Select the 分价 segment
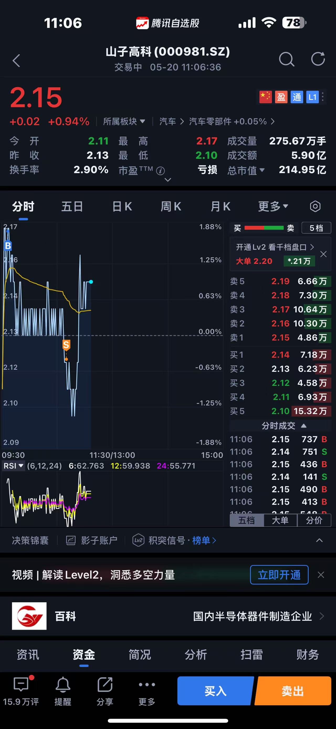The image size is (336, 729). (x=314, y=520)
